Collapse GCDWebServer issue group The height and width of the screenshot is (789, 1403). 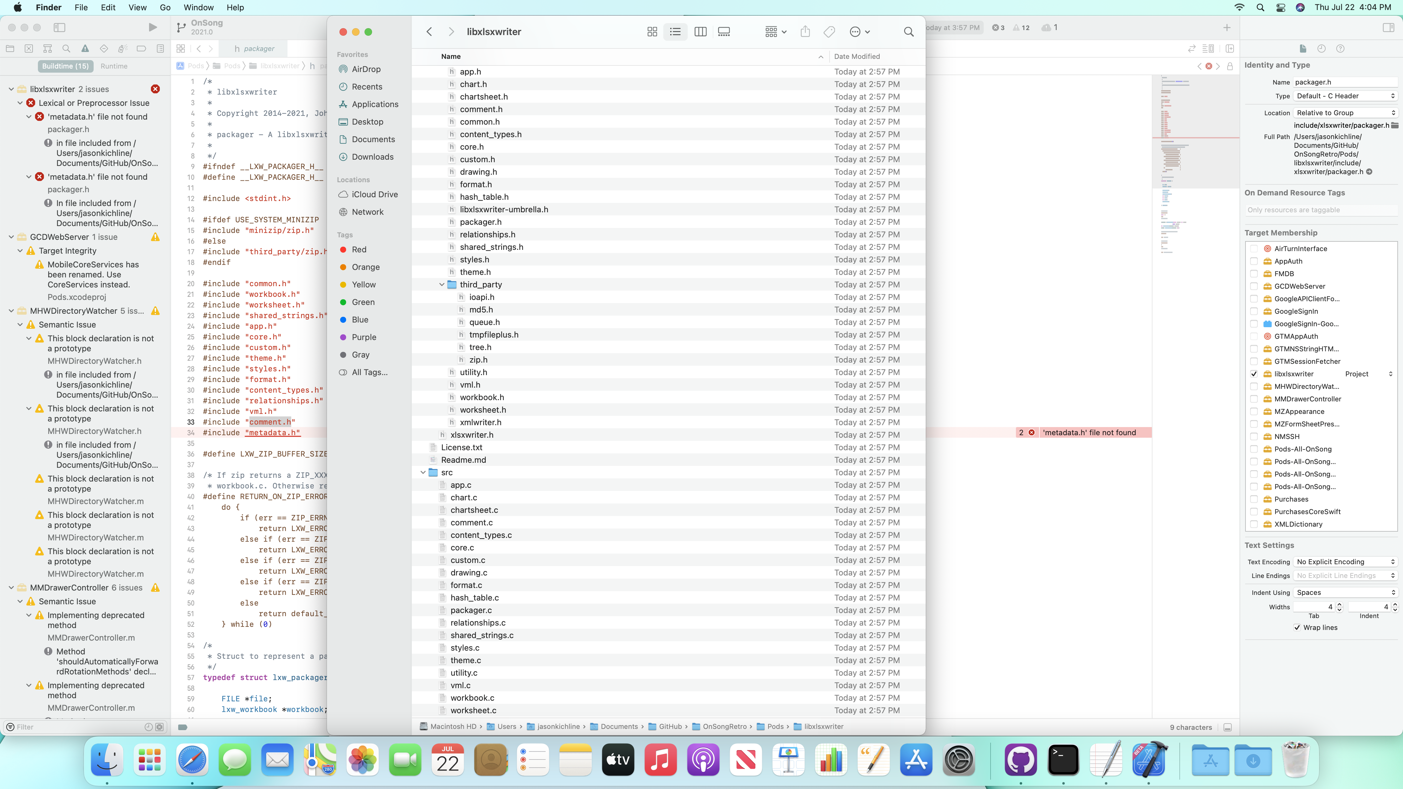[x=11, y=237]
